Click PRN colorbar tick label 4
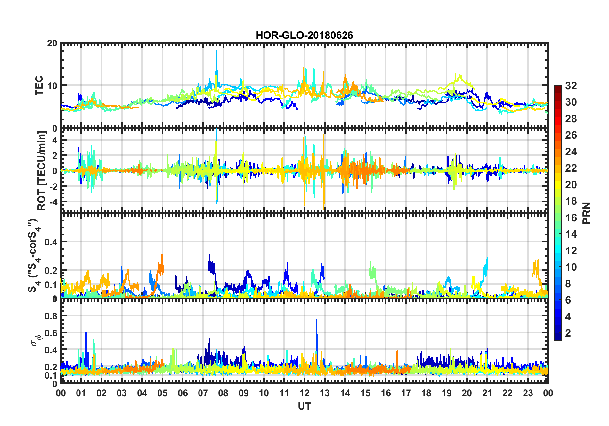Image resolution: width=609 pixels, height=426 pixels. click(x=568, y=316)
